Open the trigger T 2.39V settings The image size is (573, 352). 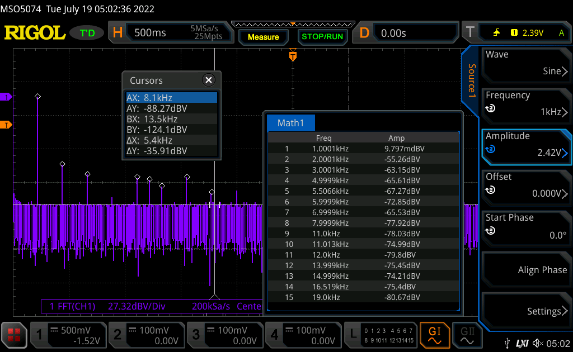click(x=516, y=33)
